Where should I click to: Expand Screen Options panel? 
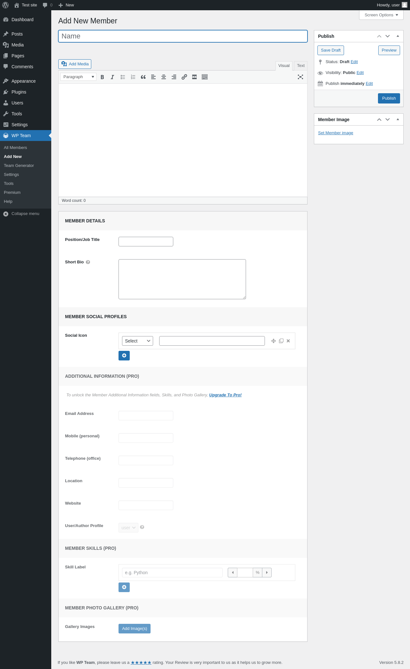[x=381, y=15]
